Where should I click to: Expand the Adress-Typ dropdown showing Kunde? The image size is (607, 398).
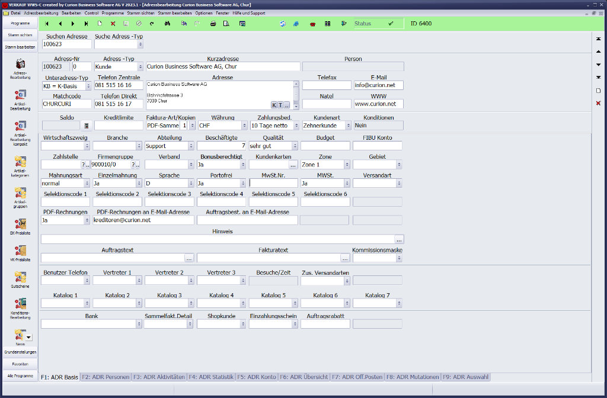pos(140,67)
